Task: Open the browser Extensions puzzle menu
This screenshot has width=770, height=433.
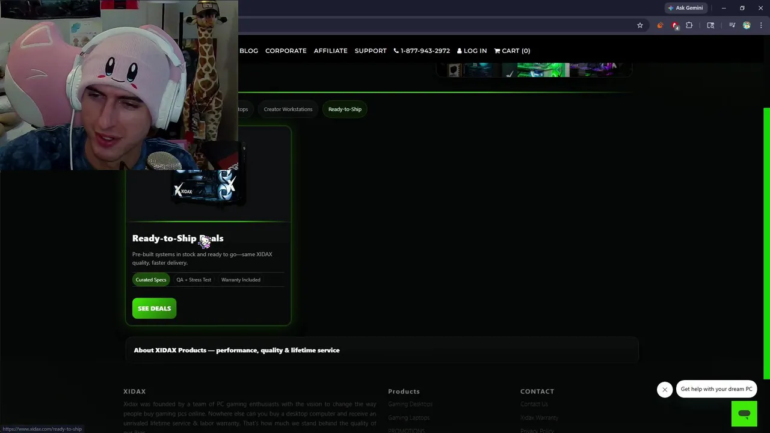Action: click(x=689, y=25)
